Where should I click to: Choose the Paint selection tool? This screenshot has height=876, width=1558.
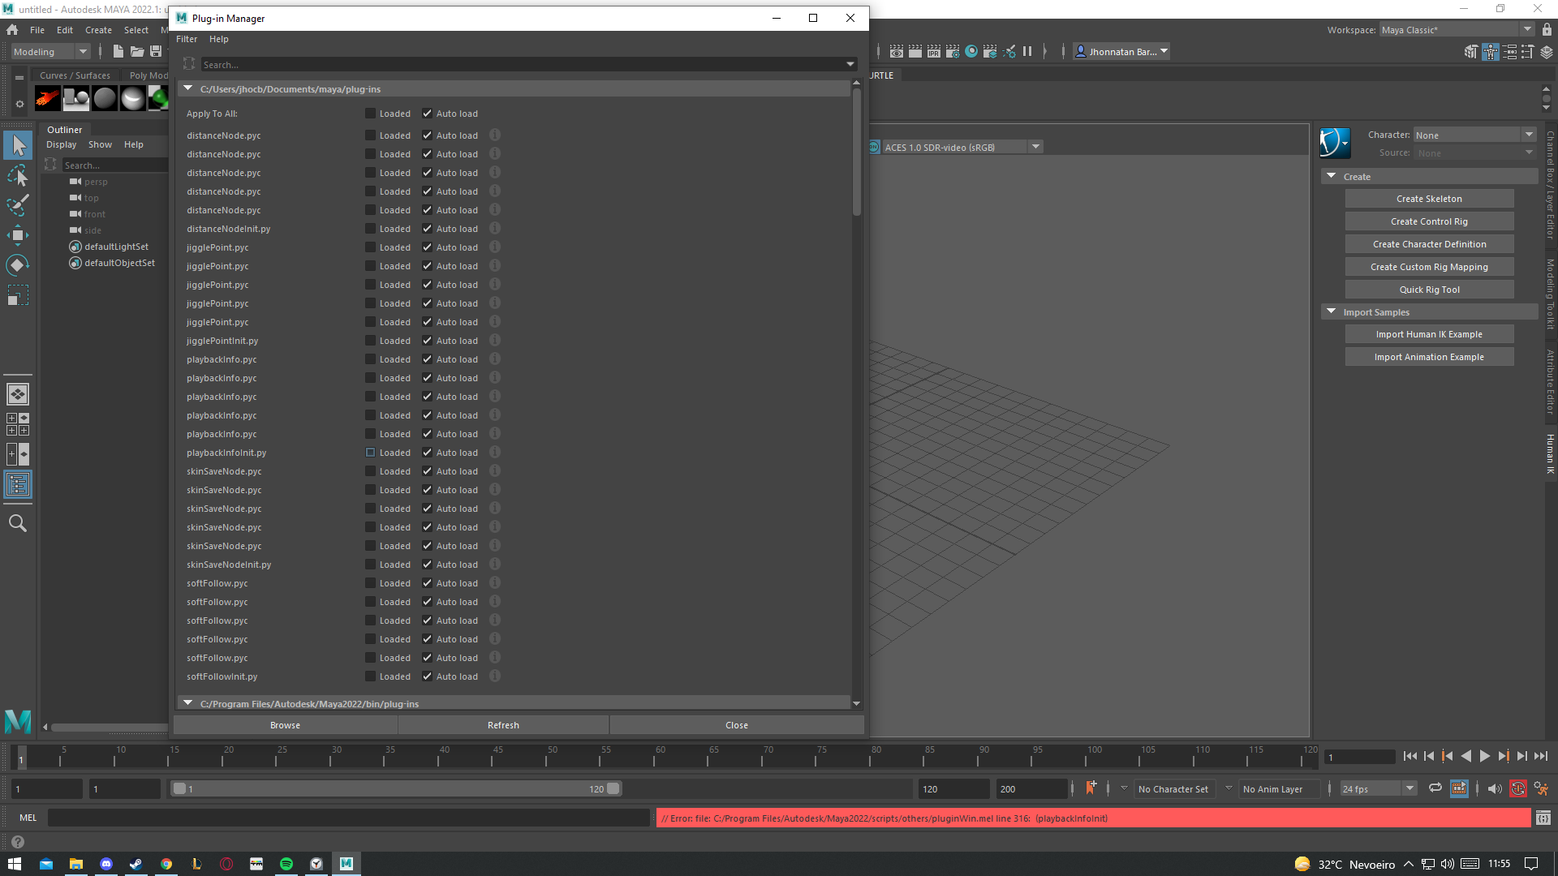[18, 205]
